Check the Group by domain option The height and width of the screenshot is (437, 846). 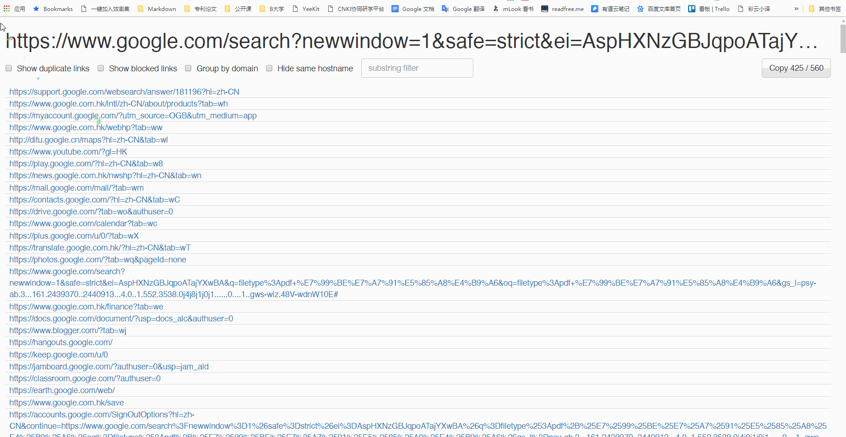(188, 69)
